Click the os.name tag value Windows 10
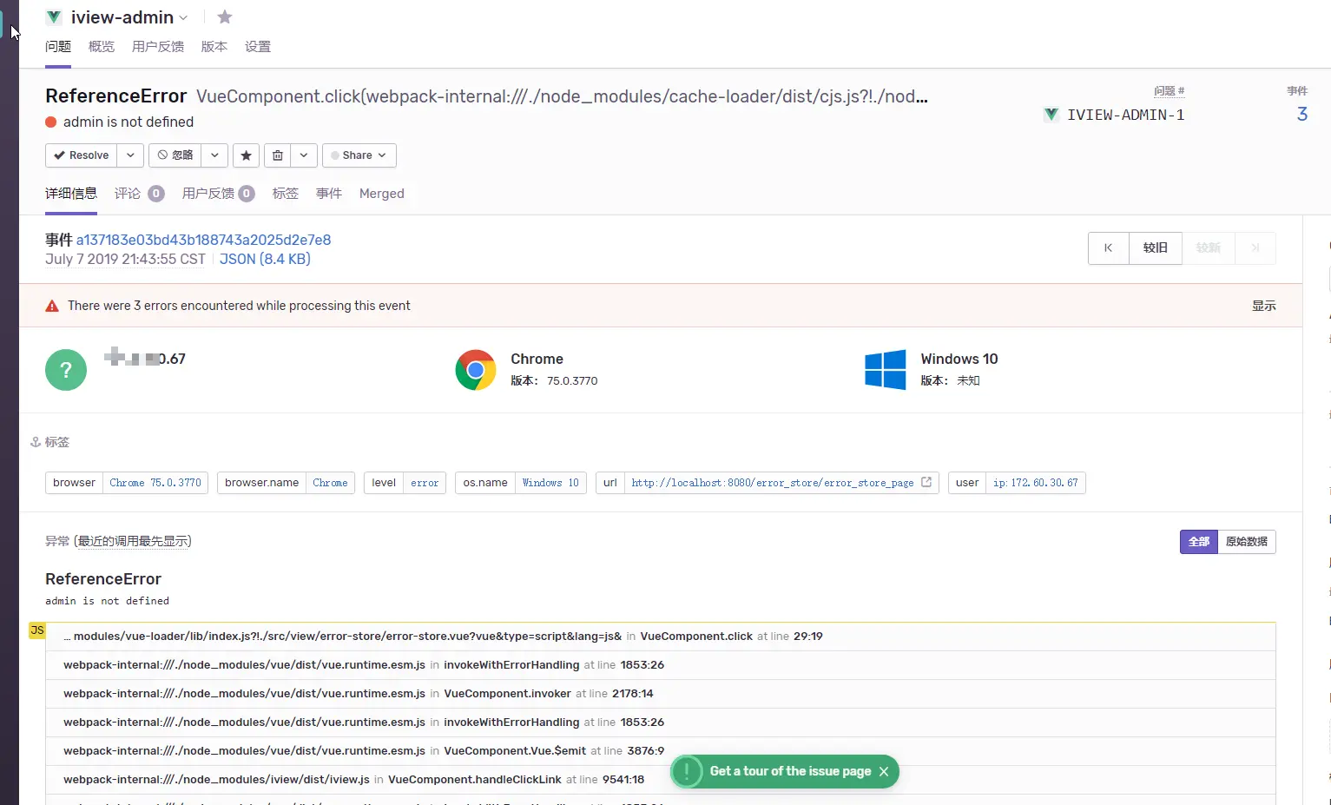1331x805 pixels. pos(550,483)
